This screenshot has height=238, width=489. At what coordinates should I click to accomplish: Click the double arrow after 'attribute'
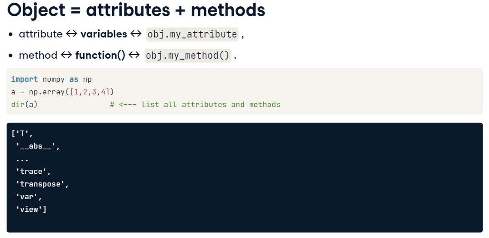(71, 33)
